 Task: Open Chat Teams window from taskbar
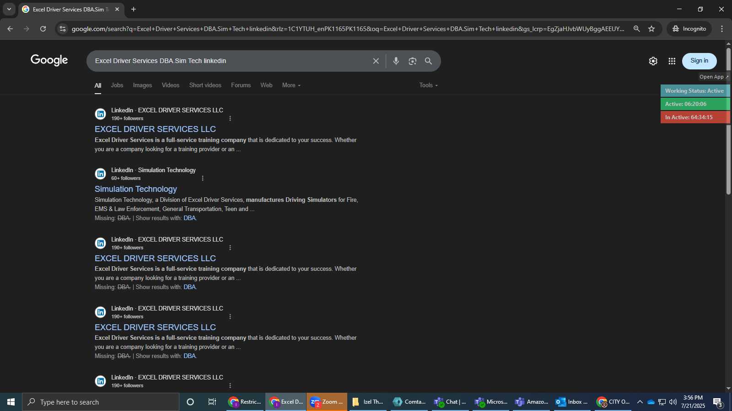(450, 402)
